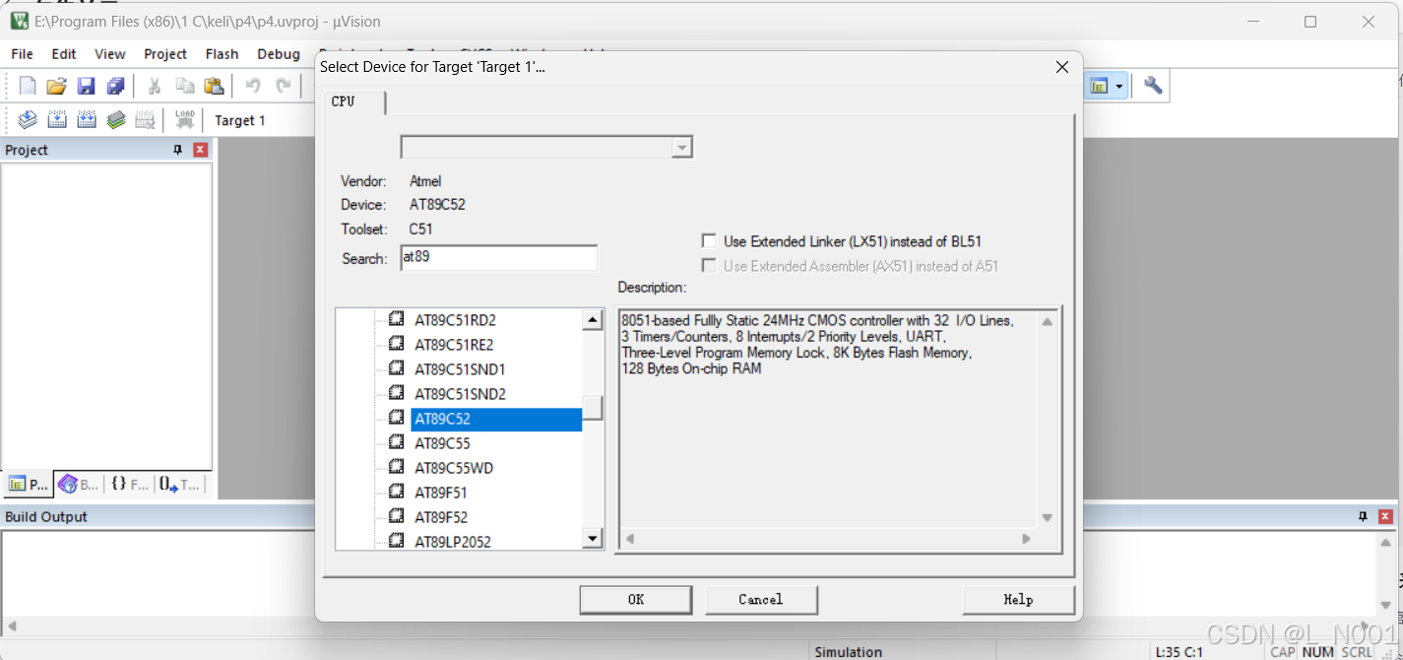This screenshot has height=660, width=1403.
Task: Open the View menu
Action: point(110,54)
